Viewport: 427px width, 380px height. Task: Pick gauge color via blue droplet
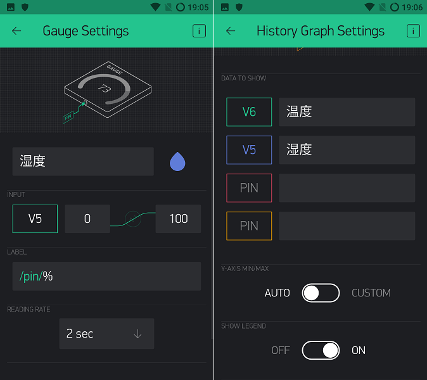177,161
